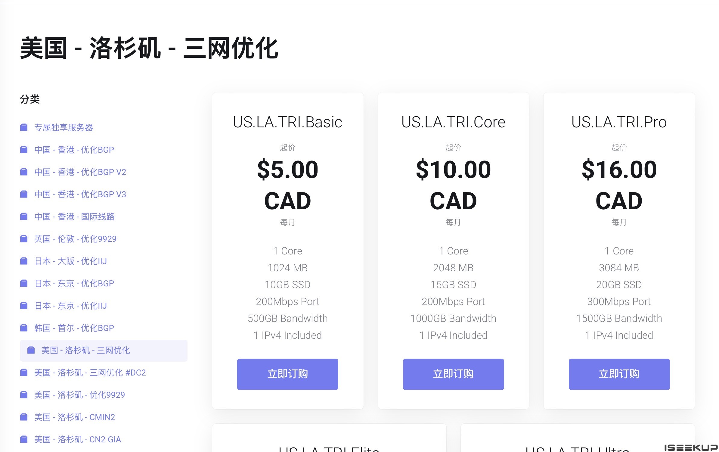Click folder icon beside 中国 - 香港 - 国际线路
Screen dimensions: 719x452
pyautogui.click(x=24, y=217)
